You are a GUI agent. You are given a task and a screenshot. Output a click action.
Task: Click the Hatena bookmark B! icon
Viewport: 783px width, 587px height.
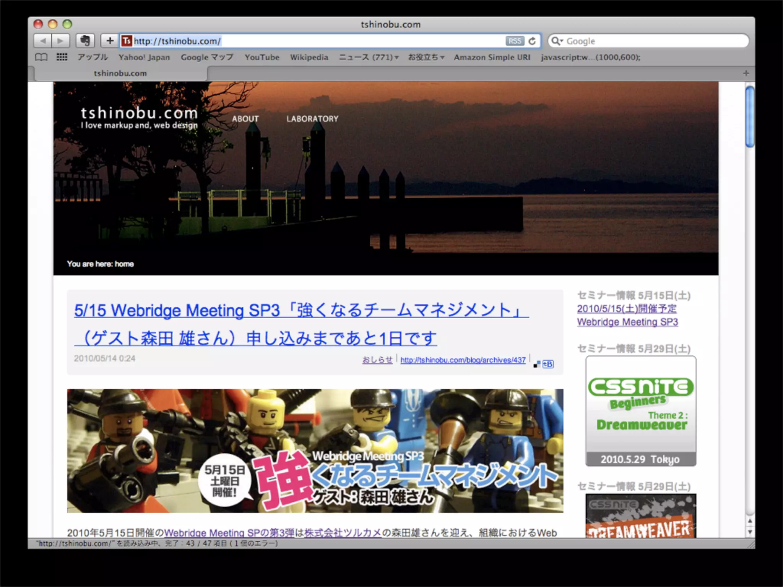coord(548,364)
